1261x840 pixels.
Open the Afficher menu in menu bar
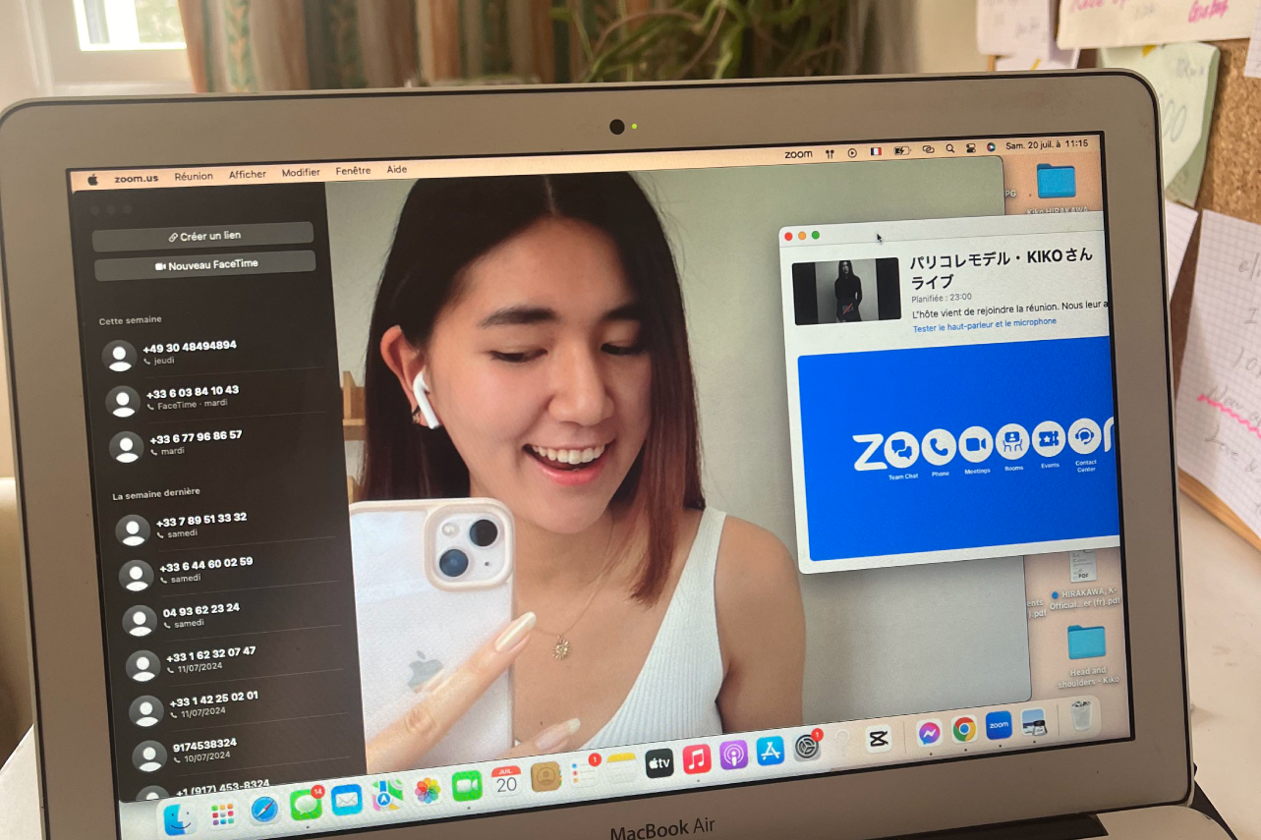tap(248, 174)
